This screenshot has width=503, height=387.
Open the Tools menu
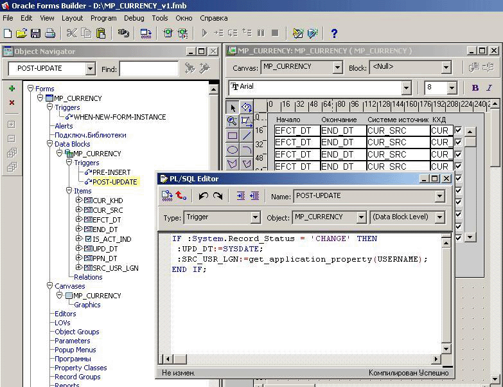point(160,18)
